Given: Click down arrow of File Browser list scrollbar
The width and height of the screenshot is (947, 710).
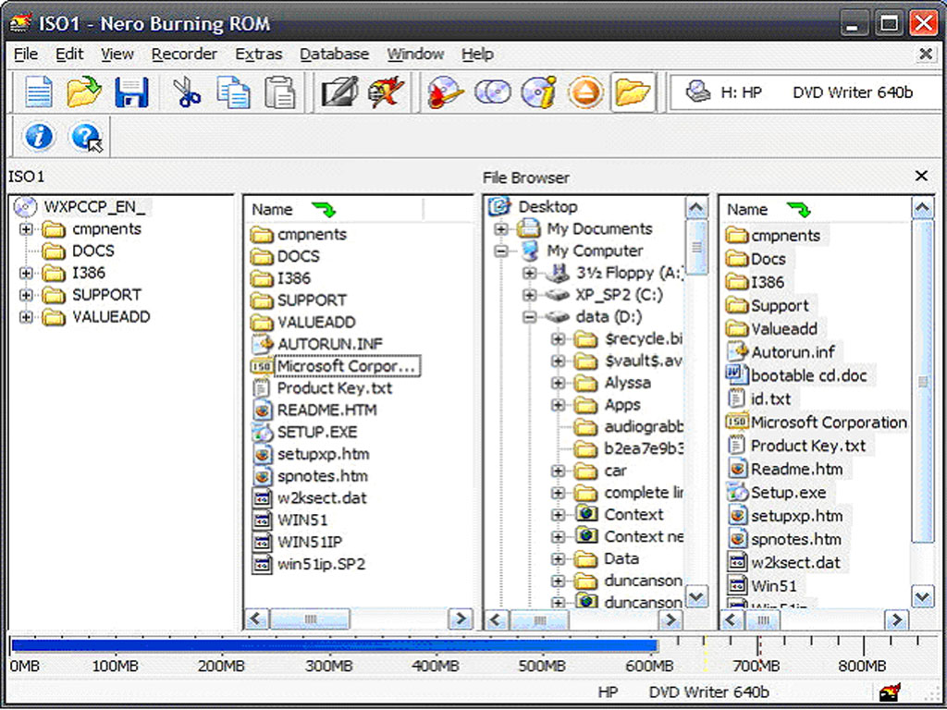Looking at the screenshot, I should [x=922, y=598].
